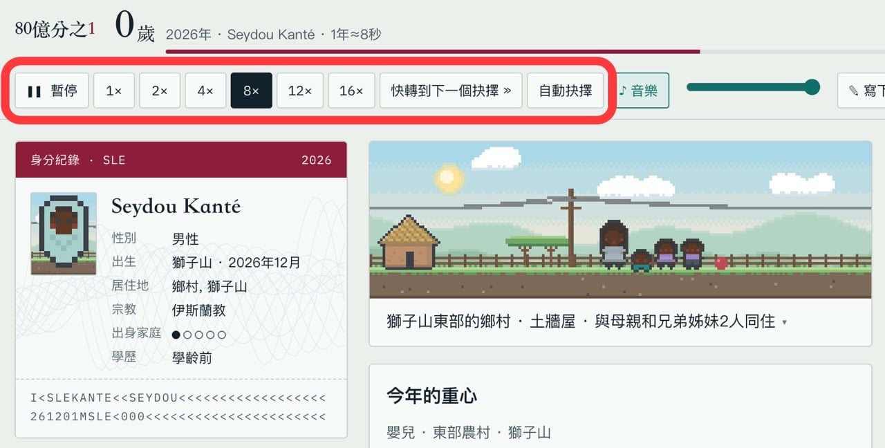885x448 pixels.
Task: Click the 80億分之1 site title
Action: [x=55, y=28]
